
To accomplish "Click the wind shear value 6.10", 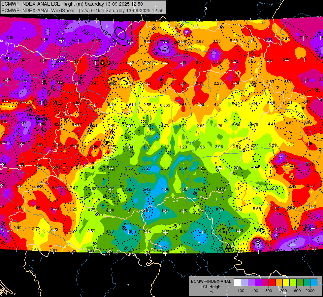I will 237,167.
